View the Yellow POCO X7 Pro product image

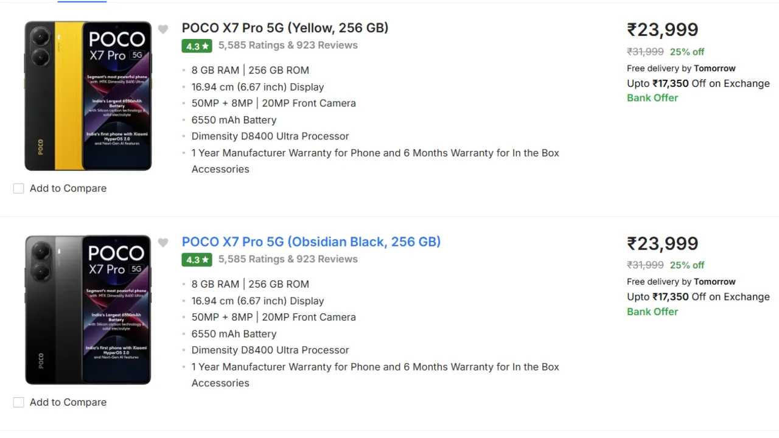point(88,96)
